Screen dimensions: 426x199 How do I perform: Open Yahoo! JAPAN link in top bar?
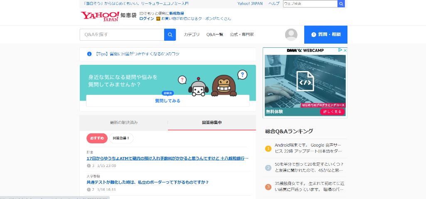250,3
